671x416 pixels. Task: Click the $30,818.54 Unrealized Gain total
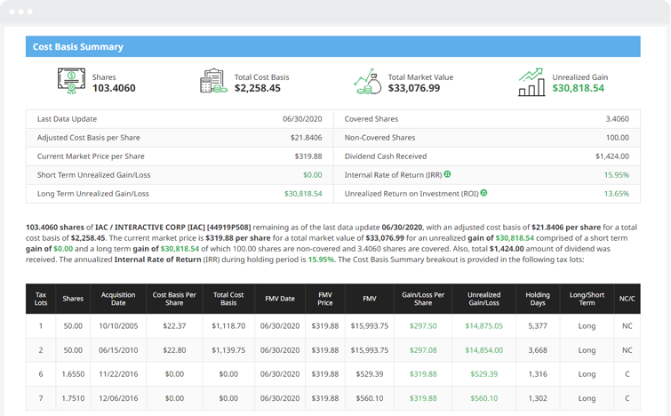[578, 89]
